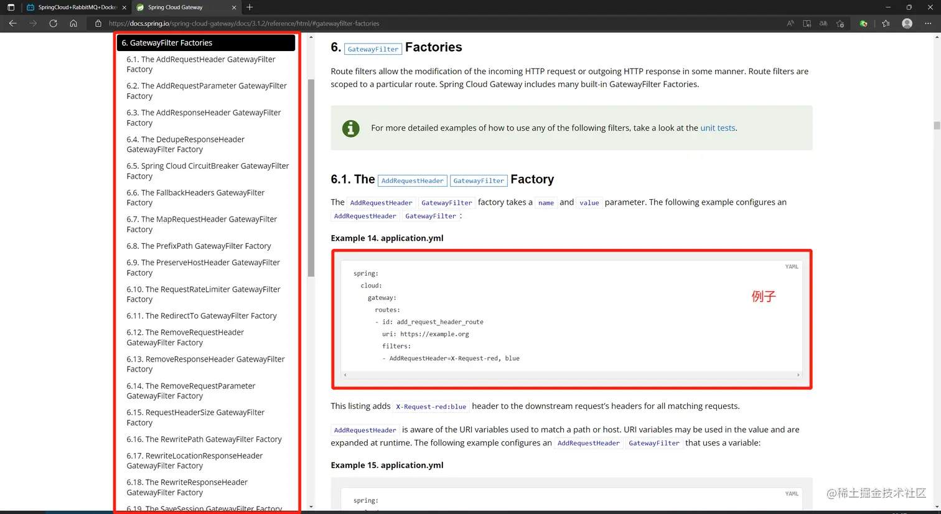
Task: Click the translate page icon
Action: pos(823,24)
